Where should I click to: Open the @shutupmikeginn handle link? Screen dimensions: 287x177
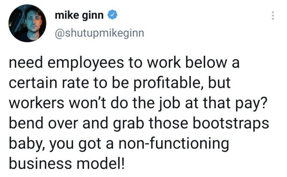pyautogui.click(x=99, y=33)
